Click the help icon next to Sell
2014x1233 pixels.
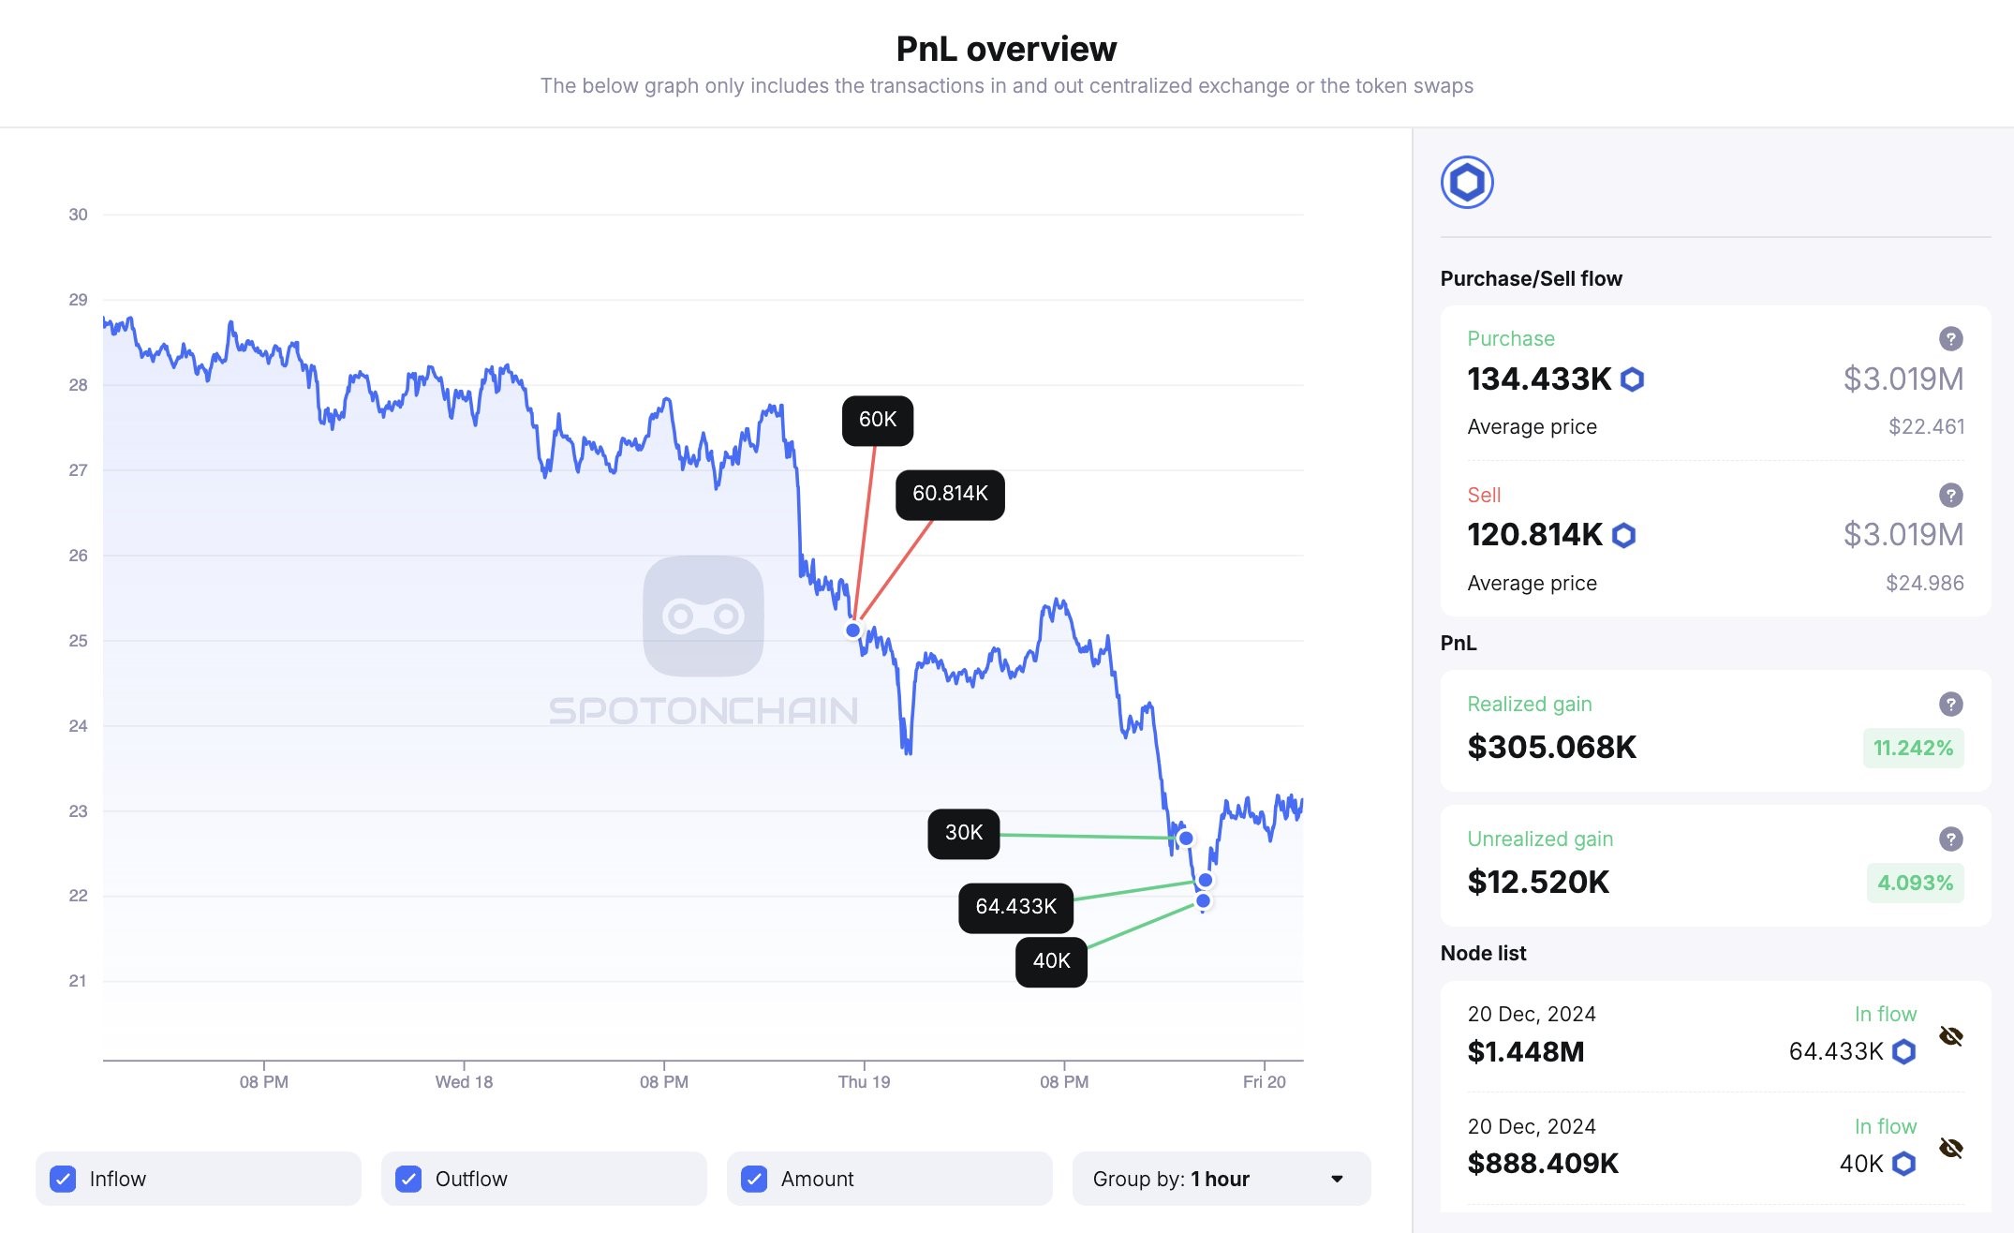click(x=1950, y=496)
